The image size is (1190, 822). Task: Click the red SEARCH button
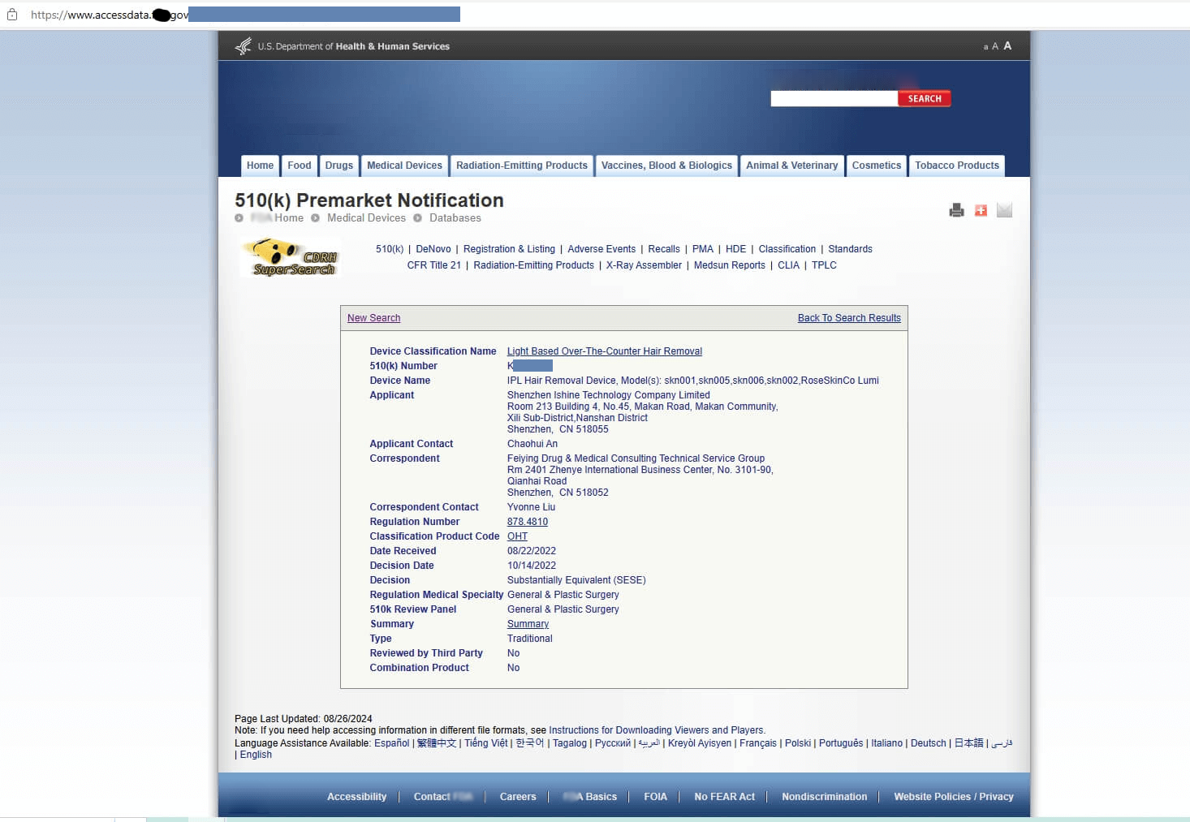tap(925, 99)
